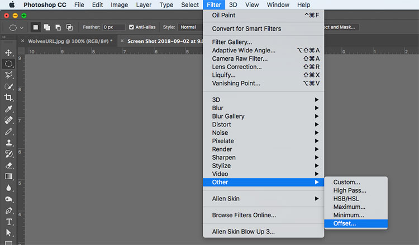
Task: Choose High Pass... filter
Action: 356,190
